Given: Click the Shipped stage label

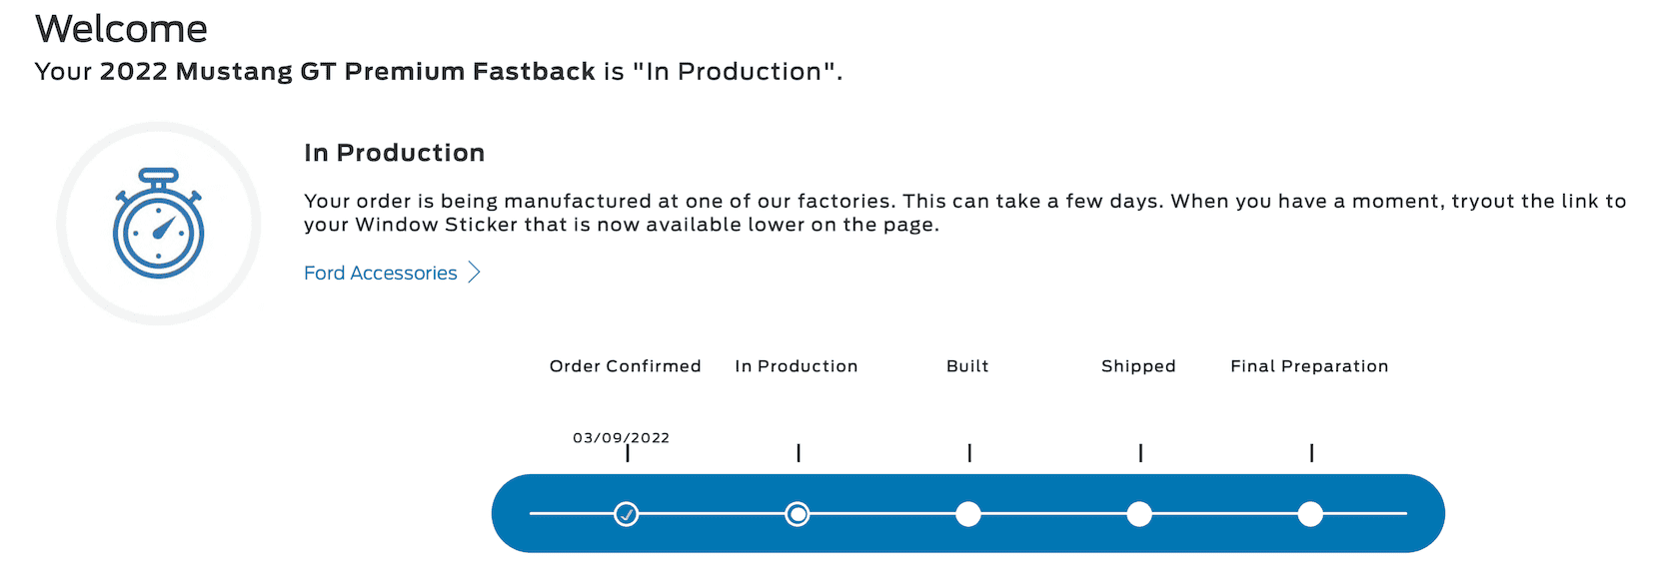Looking at the screenshot, I should click(x=1138, y=366).
